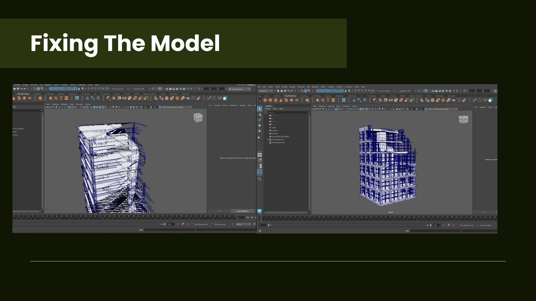Select the Rotate tool in right Maya toolbox
Image resolution: width=536 pixels, height=301 pixels.
260,131
